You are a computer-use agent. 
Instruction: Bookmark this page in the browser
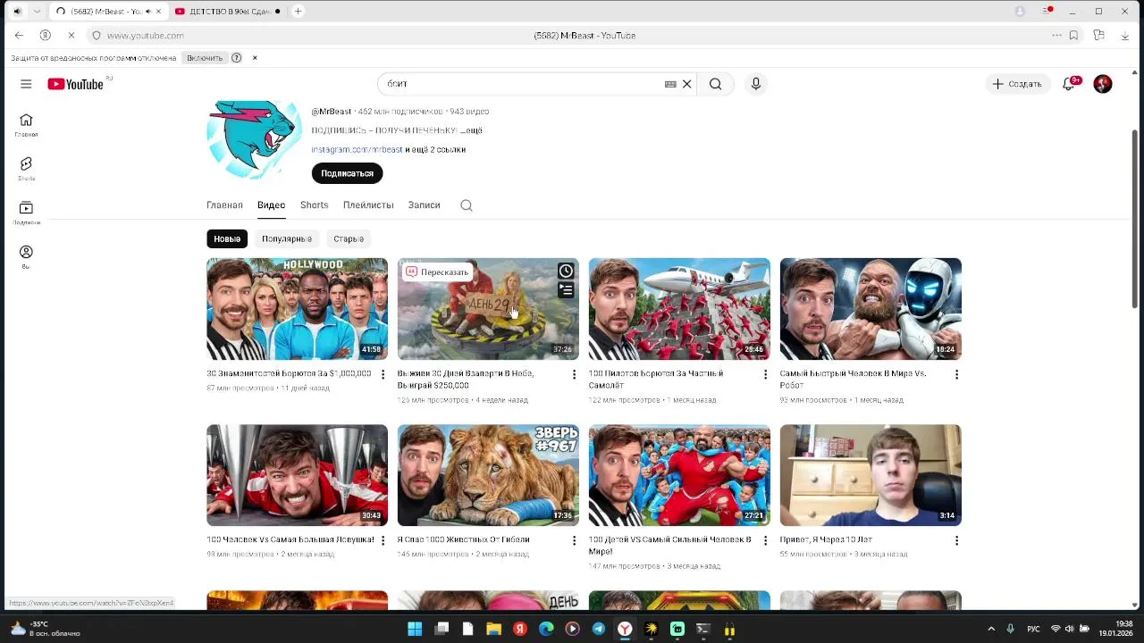tap(1073, 36)
